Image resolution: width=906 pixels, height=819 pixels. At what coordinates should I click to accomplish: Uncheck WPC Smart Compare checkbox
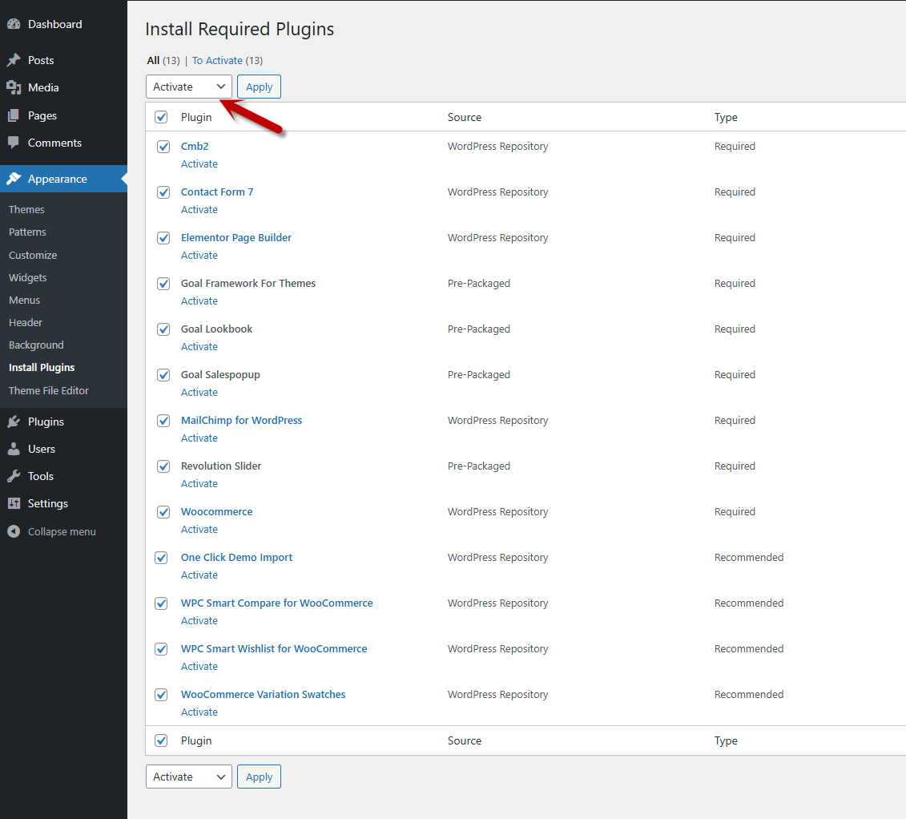(x=161, y=603)
